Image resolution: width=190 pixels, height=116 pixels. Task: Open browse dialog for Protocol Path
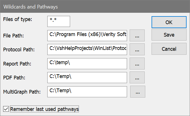click(x=137, y=50)
